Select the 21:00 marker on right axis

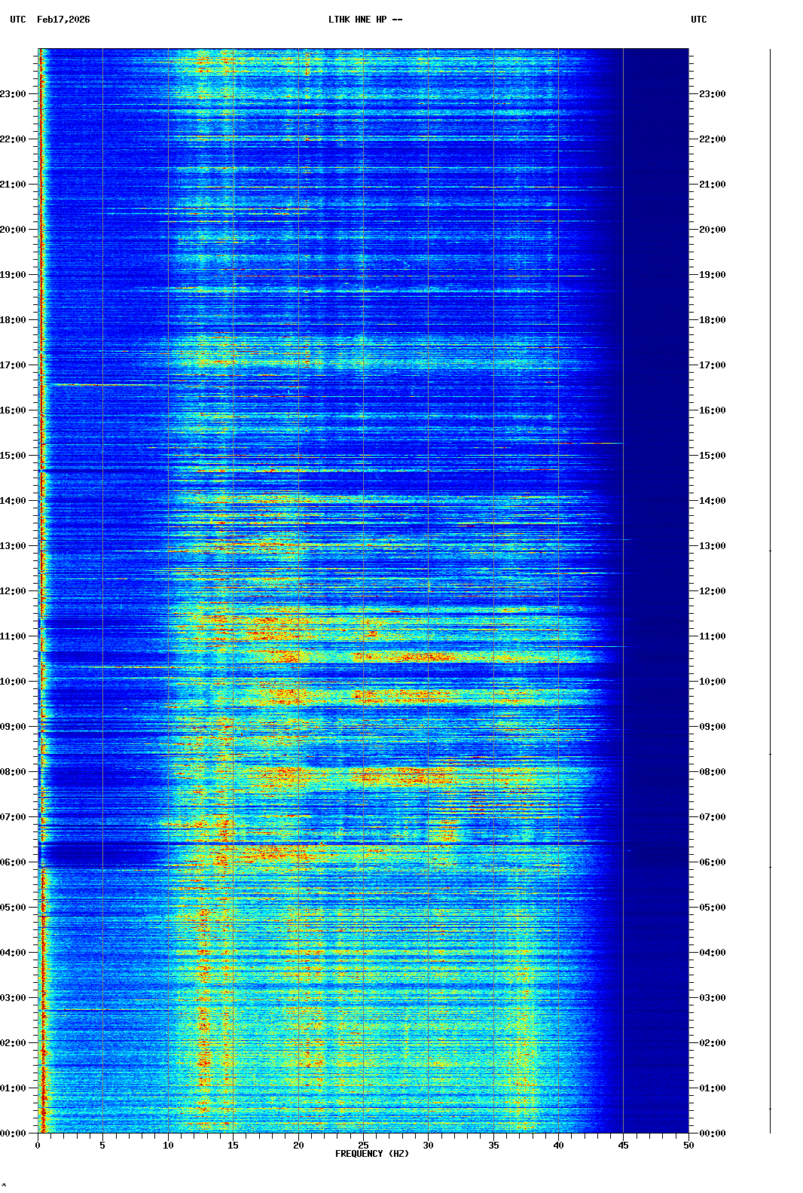click(x=712, y=185)
